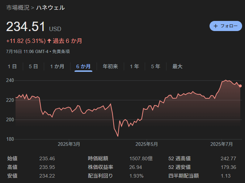
Task: Open the 免責条項 disclaimer link
Action: pos(61,52)
